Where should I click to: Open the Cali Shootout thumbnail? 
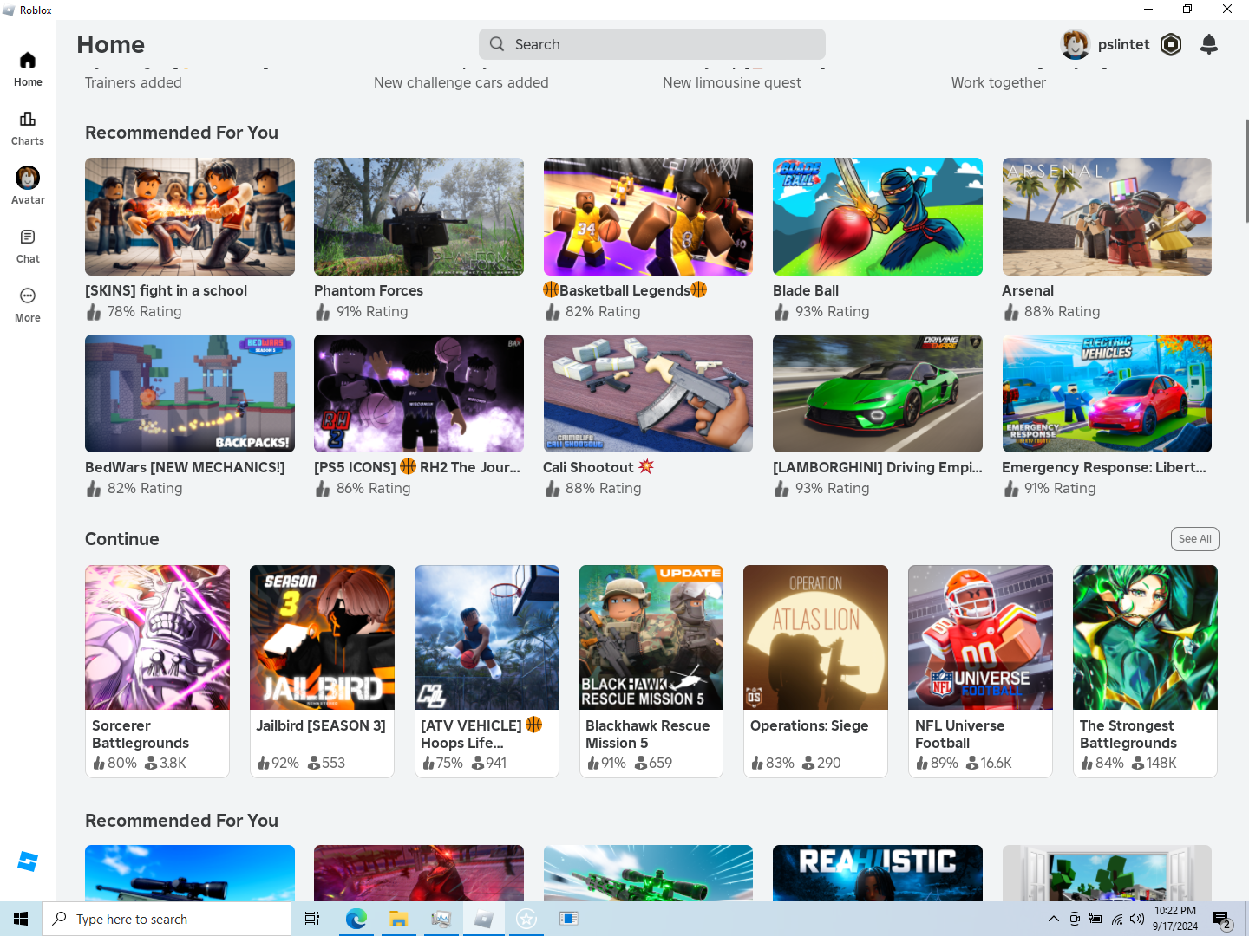[648, 393]
